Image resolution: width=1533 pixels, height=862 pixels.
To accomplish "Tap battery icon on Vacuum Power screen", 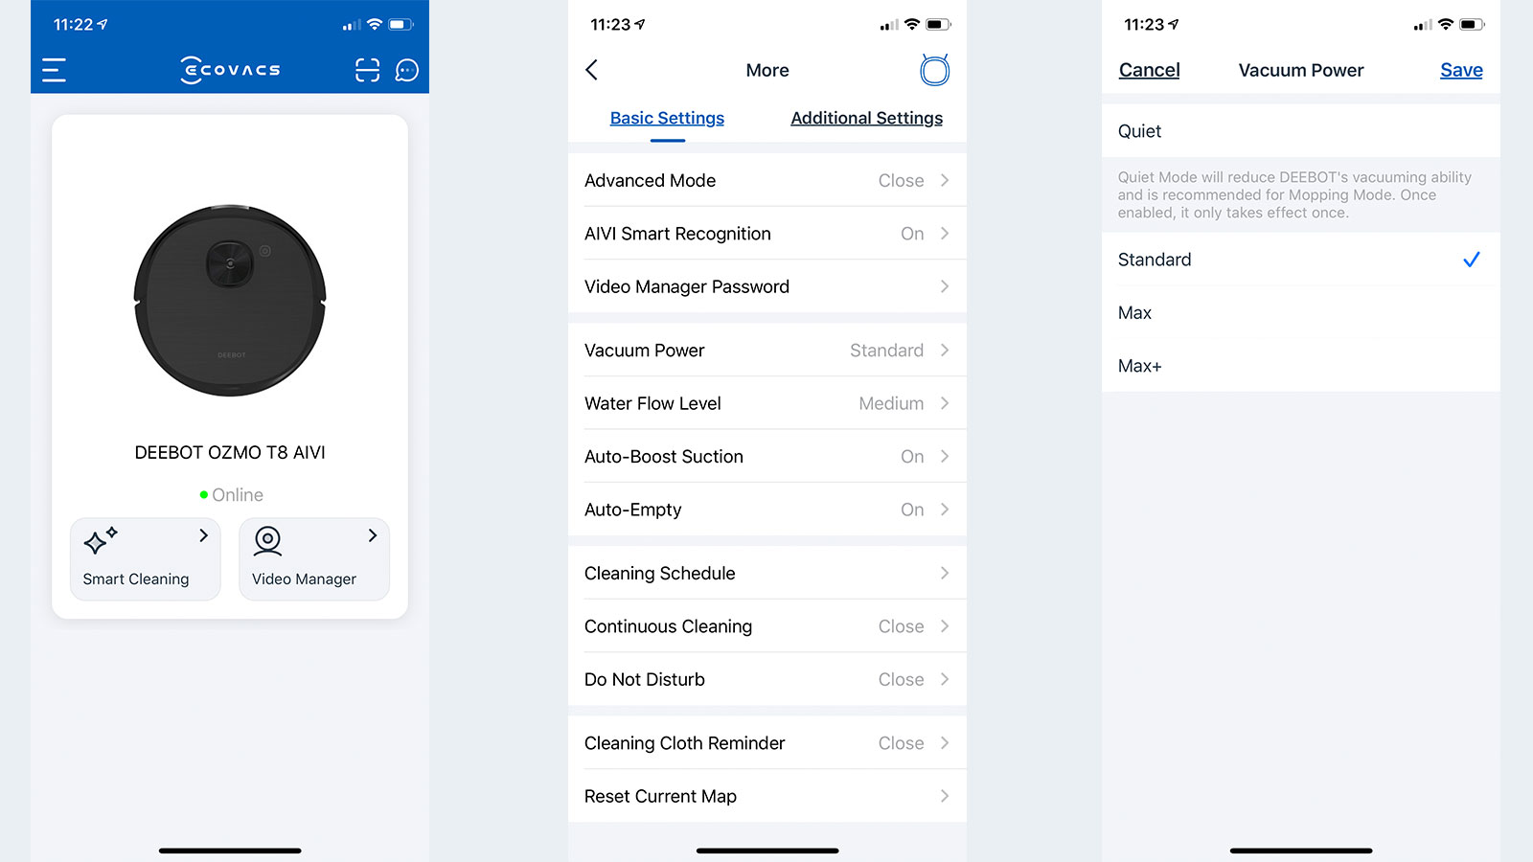I will click(1471, 24).
